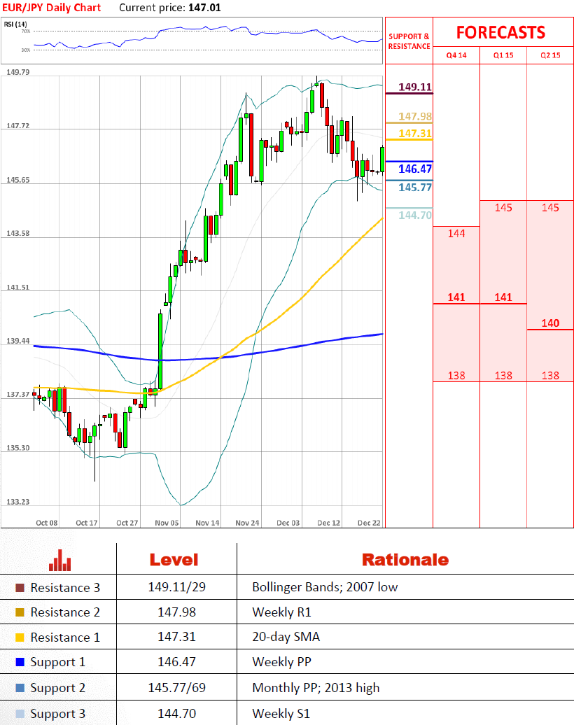The height and width of the screenshot is (725, 574).
Task: Click the 'Resistance 3' row label
Action: (65, 588)
